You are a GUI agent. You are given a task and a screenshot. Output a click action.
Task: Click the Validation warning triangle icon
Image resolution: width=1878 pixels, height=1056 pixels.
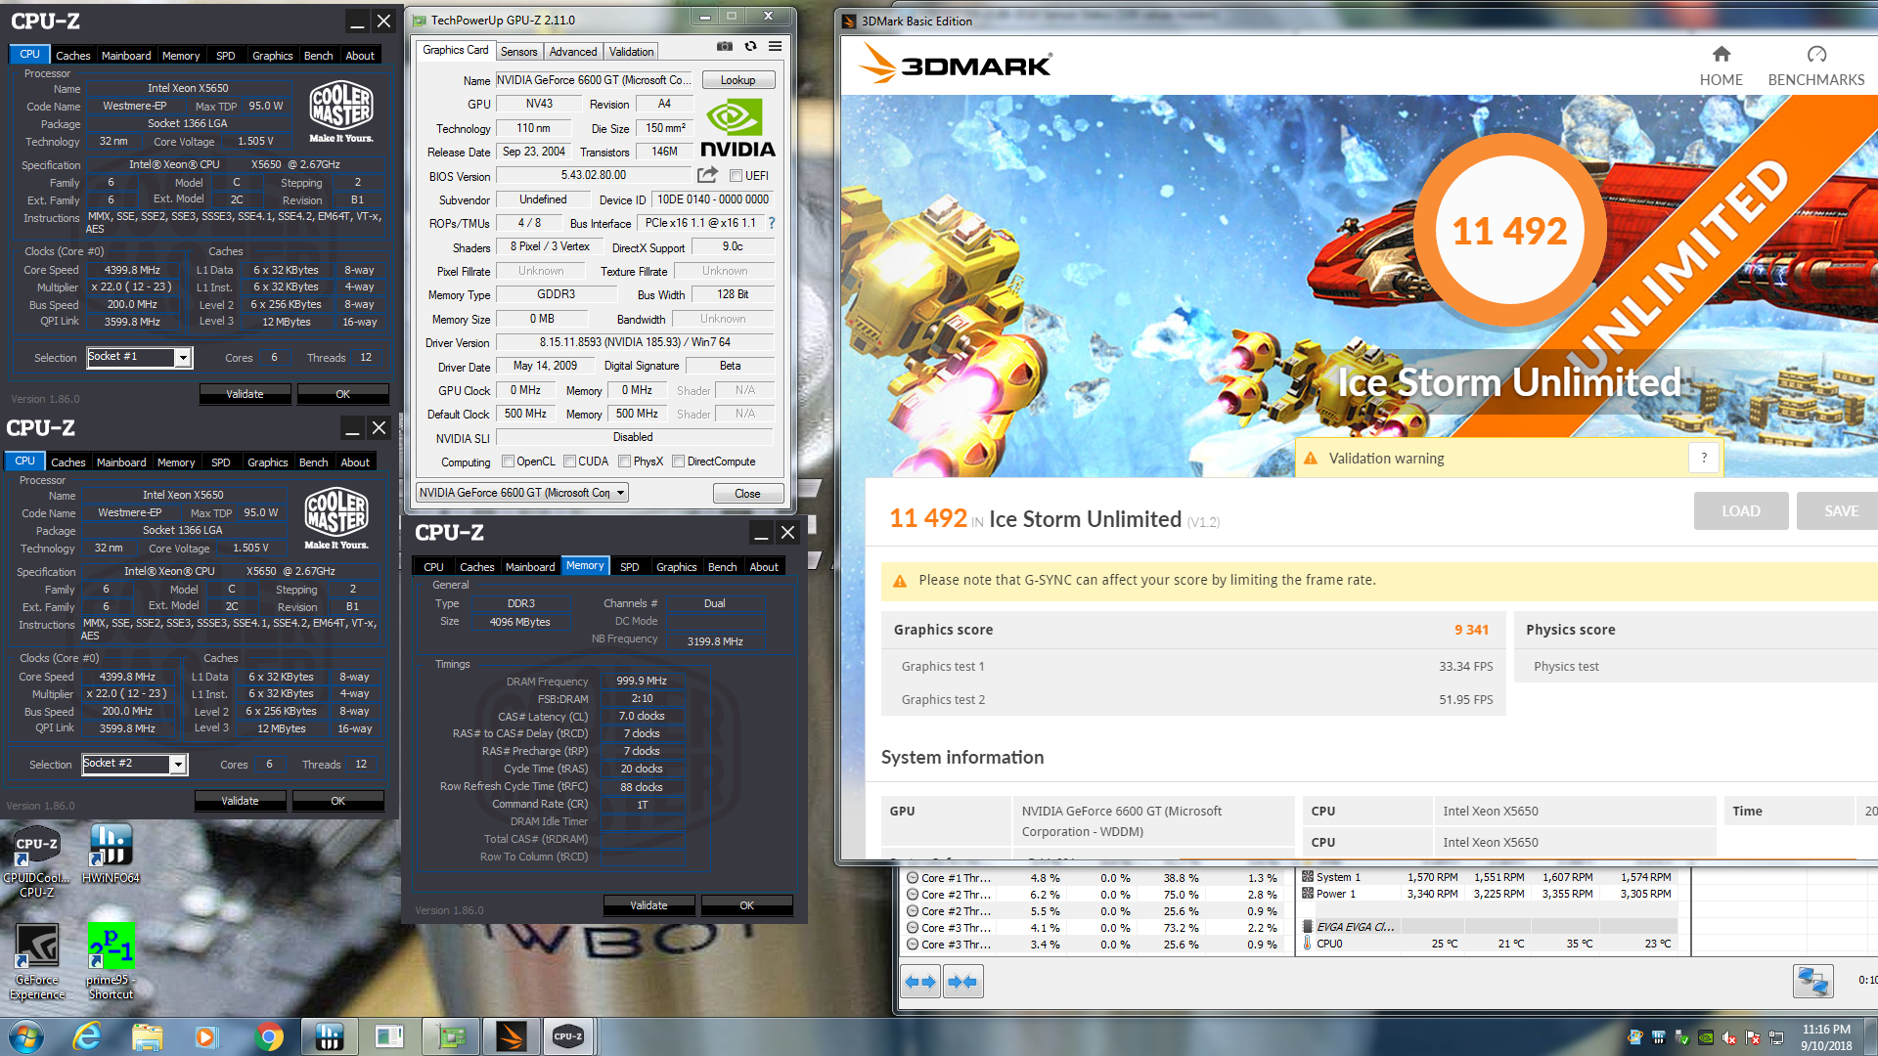click(x=1311, y=459)
